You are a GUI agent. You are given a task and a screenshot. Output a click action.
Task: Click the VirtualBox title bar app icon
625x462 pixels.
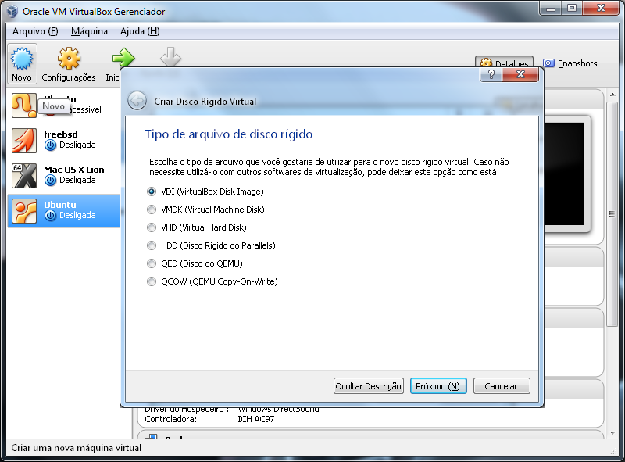[x=12, y=12]
